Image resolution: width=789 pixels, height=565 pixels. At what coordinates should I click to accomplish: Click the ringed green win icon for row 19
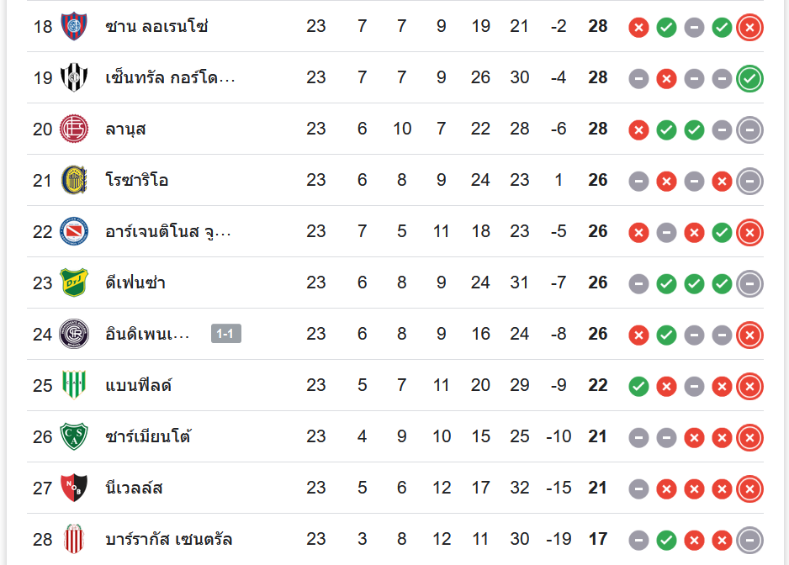749,79
